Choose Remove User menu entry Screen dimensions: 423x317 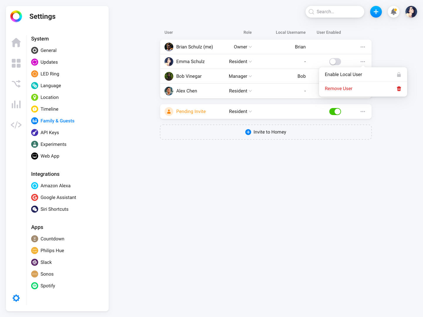(x=363, y=89)
